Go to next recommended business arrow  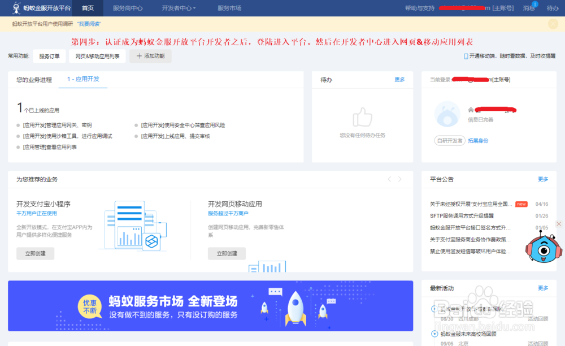coord(399,179)
